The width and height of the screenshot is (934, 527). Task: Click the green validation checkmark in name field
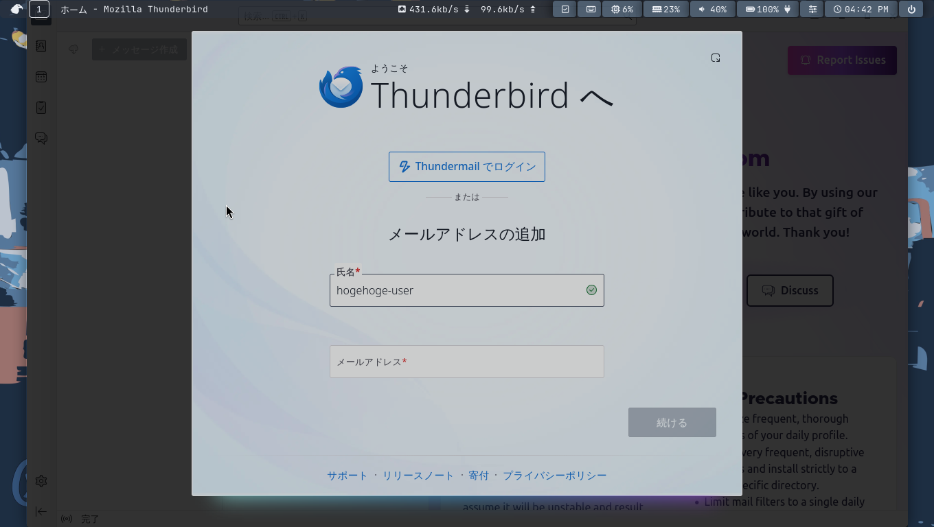pos(591,290)
